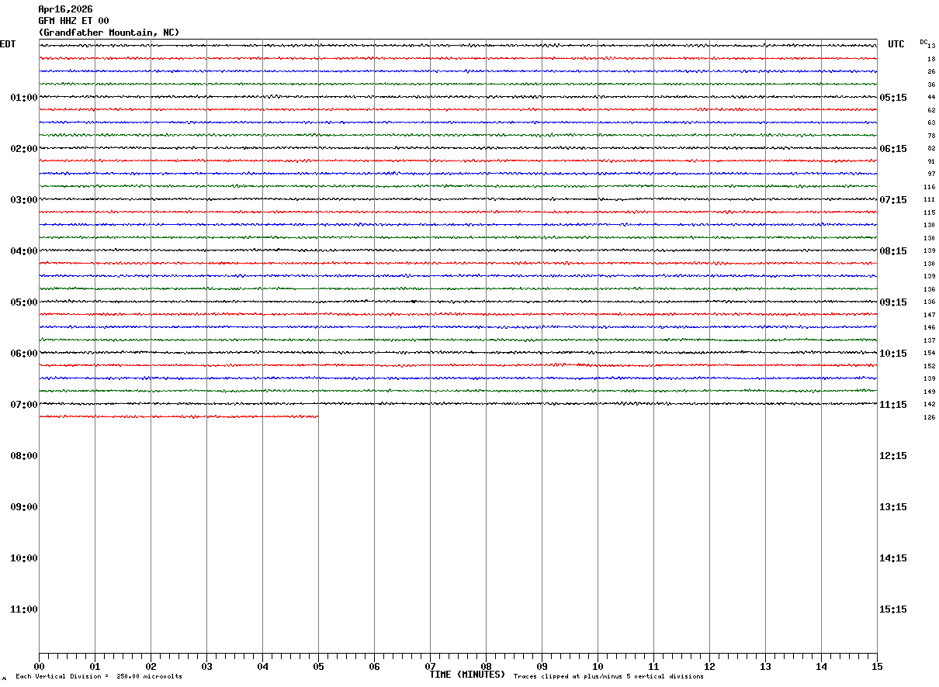
Task: Click minute tick label 11
Action: (653, 667)
